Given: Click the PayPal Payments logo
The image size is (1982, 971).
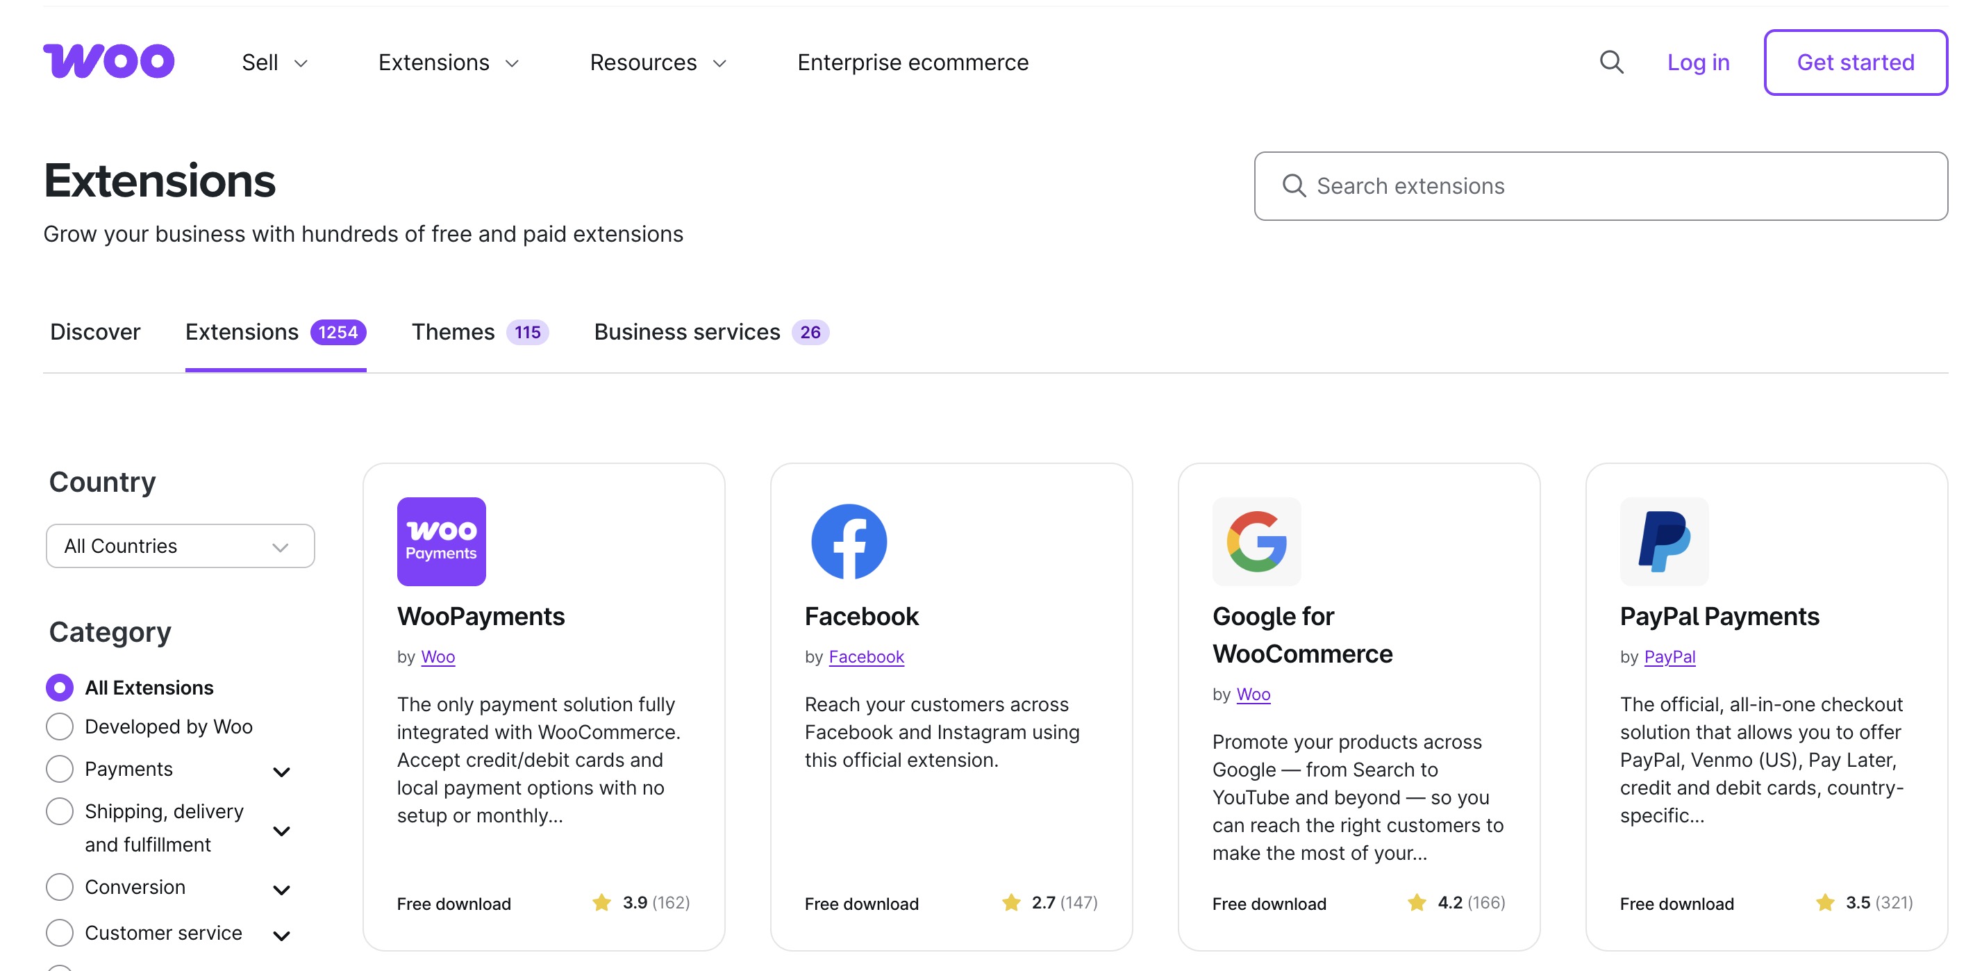Looking at the screenshot, I should (x=1664, y=541).
